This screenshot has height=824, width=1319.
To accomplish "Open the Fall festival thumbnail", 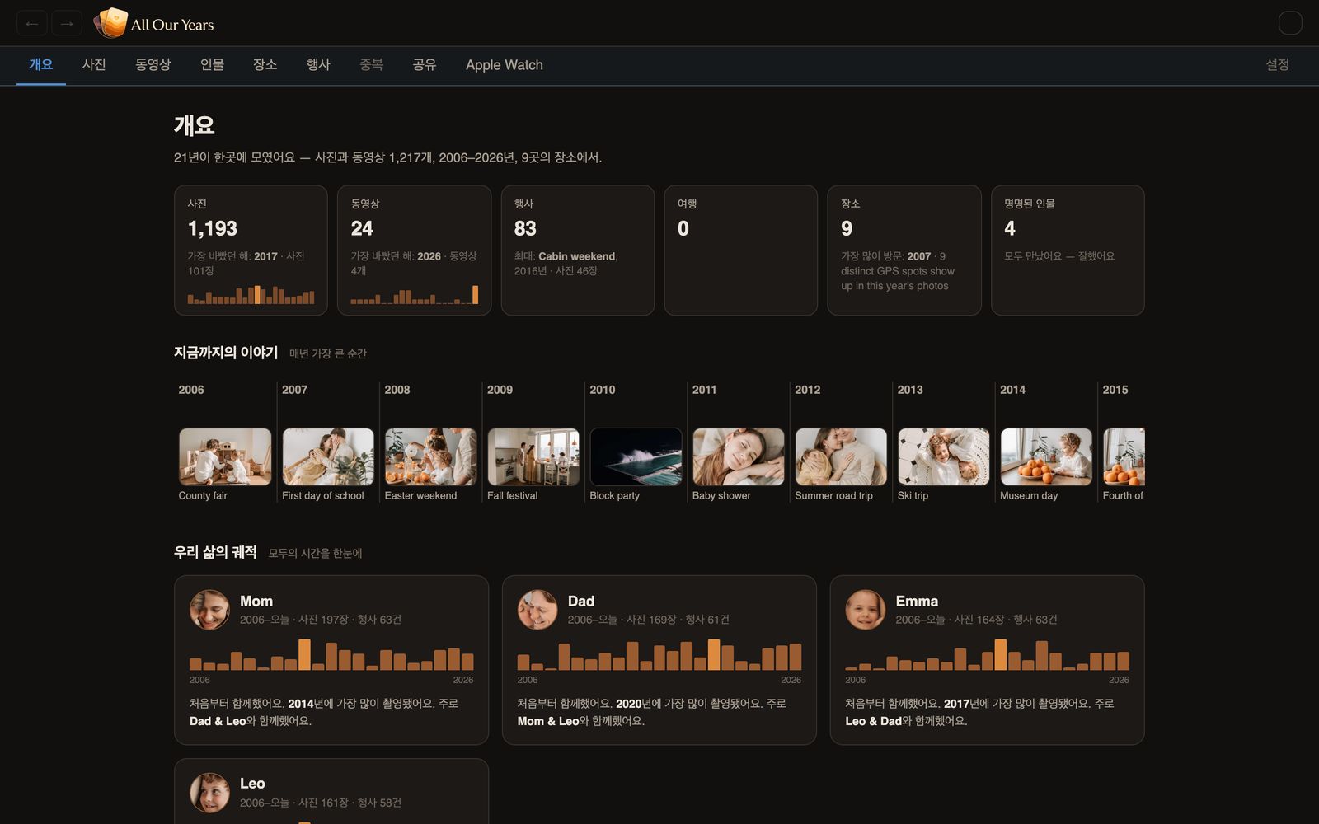I will point(533,456).
